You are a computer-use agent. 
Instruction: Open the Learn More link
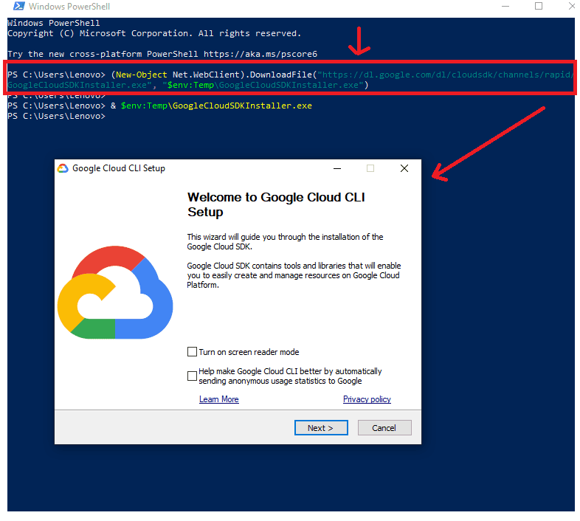(218, 399)
